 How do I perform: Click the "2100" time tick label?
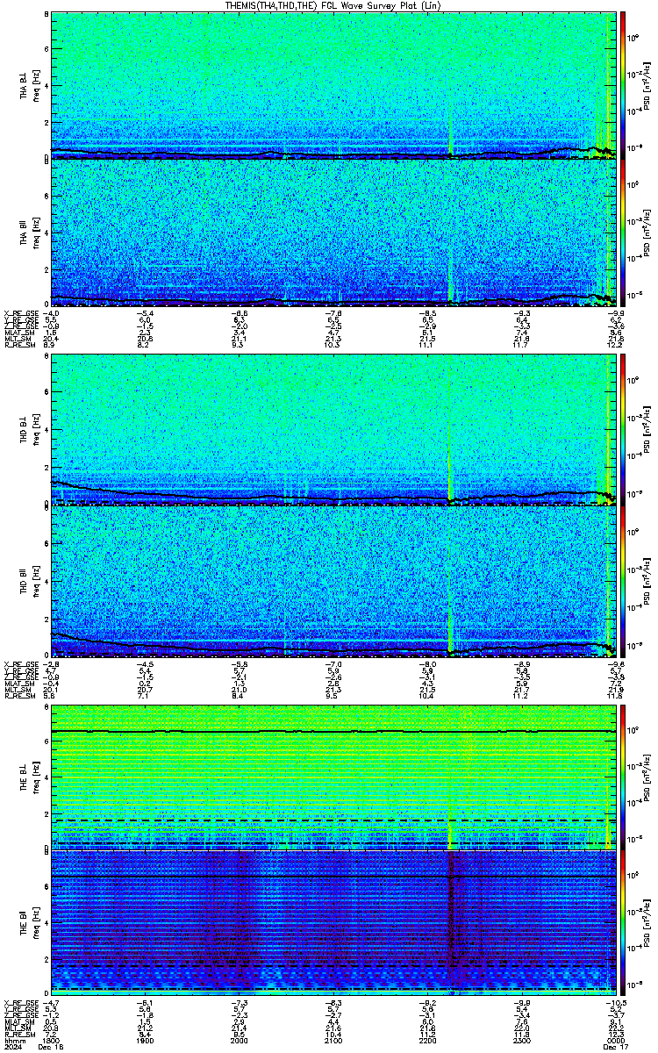click(x=333, y=1040)
